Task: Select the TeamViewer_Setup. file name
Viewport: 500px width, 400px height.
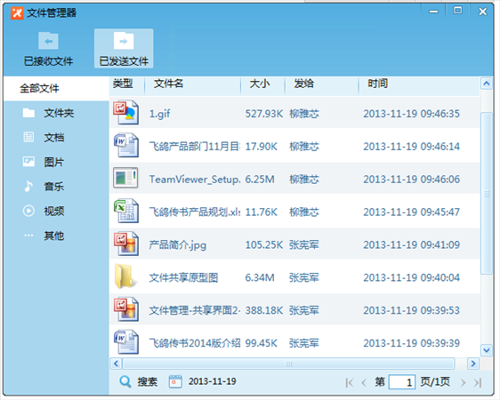Action: (x=195, y=180)
